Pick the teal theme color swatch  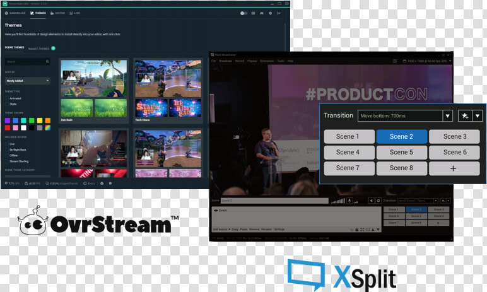pyautogui.click(x=23, y=120)
